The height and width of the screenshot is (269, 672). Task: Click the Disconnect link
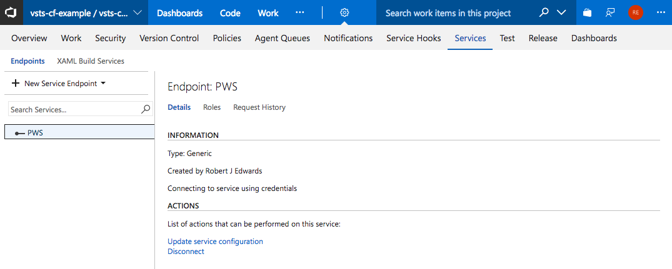point(186,252)
